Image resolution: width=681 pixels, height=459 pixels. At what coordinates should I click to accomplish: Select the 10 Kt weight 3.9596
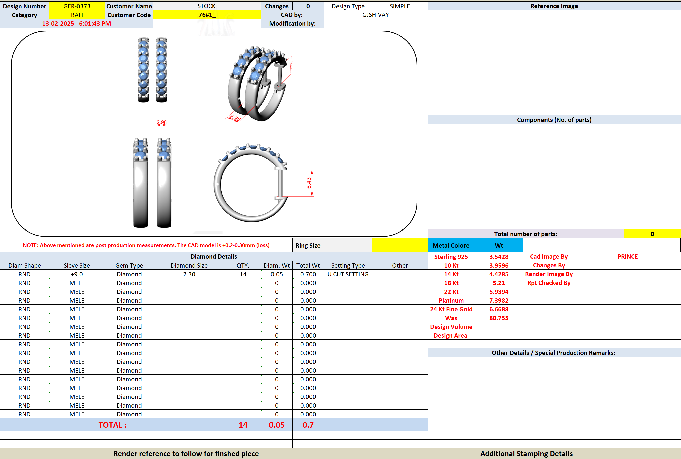coord(499,265)
